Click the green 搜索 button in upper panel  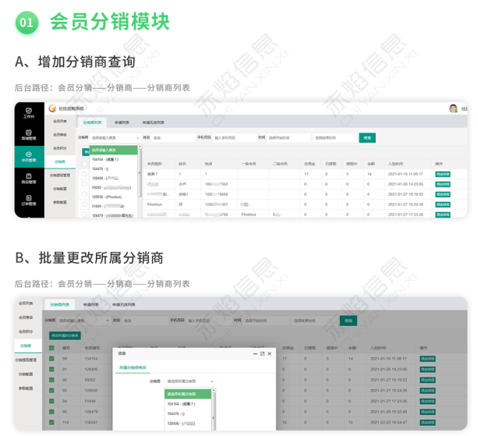pyautogui.click(x=366, y=137)
